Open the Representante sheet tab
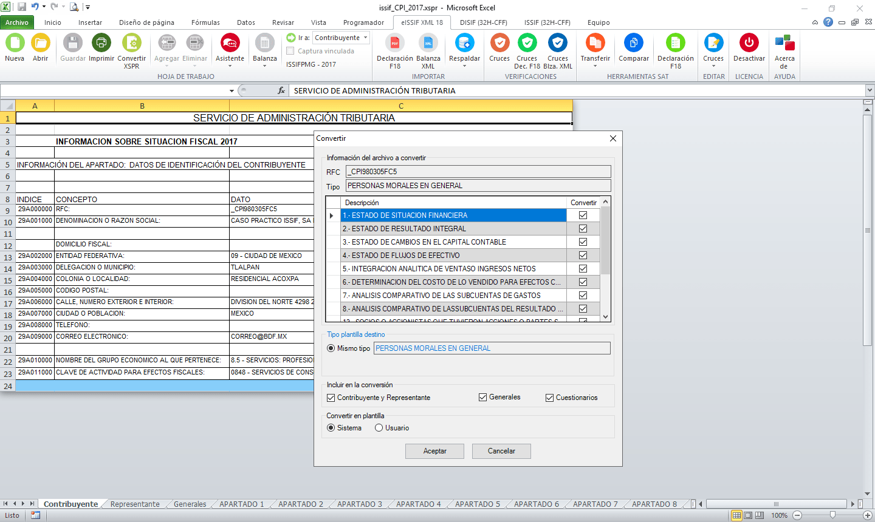Screen dimensions: 875x522 pyautogui.click(x=135, y=504)
